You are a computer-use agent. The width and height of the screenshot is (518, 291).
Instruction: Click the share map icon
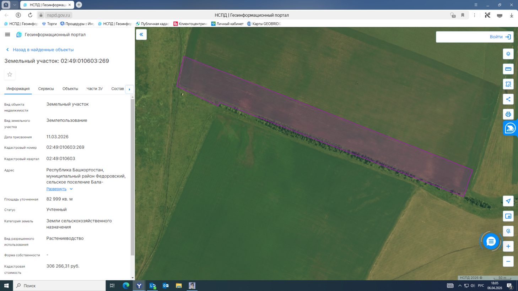tap(508, 99)
